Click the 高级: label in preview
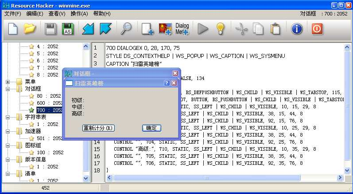The width and height of the screenshot is (353, 194). pos(78,114)
